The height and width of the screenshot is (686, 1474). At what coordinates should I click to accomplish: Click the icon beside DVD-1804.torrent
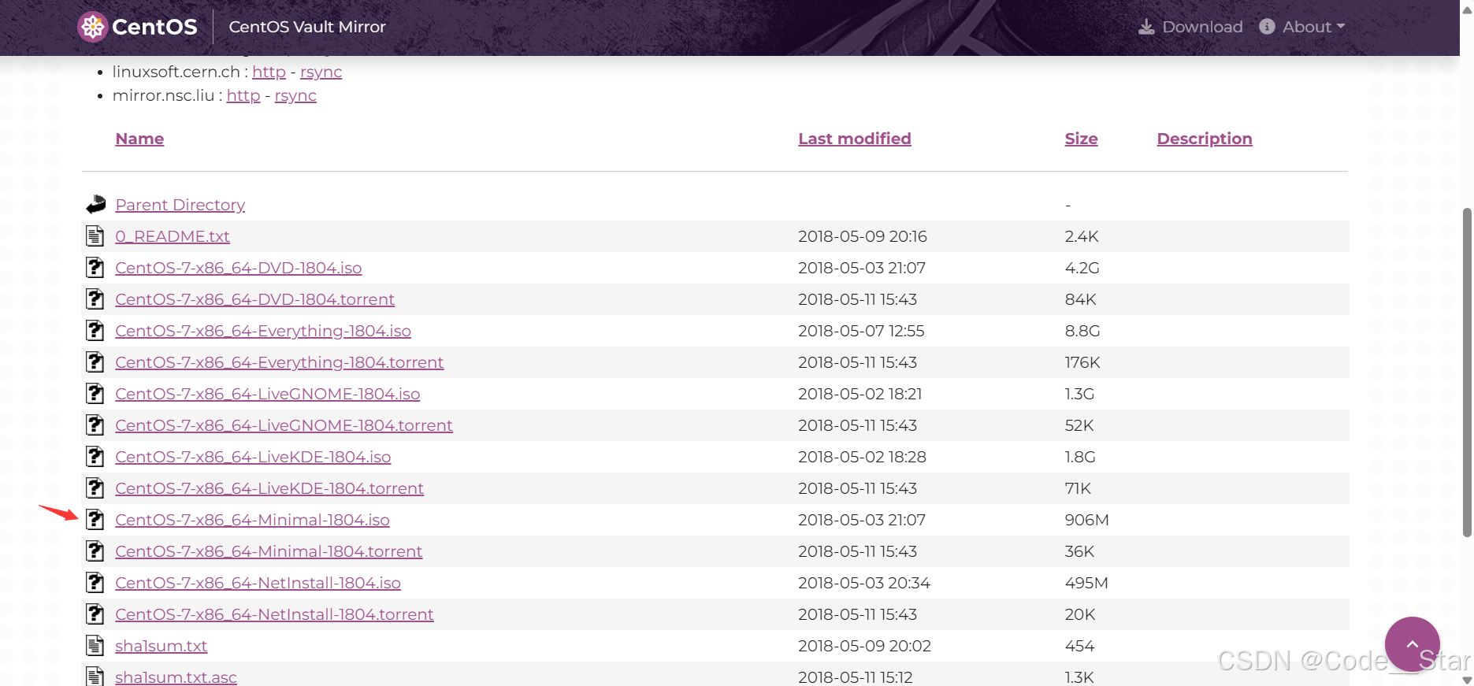[x=95, y=299]
